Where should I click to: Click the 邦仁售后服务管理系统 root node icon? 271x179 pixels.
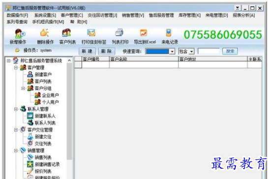(16, 60)
